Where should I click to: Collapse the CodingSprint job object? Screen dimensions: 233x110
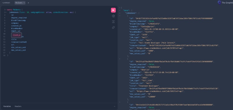click(120, 16)
